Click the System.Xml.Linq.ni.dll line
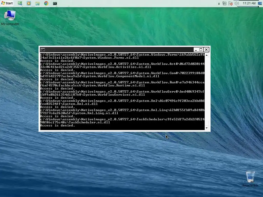263x197 pixels. click(x=79, y=113)
